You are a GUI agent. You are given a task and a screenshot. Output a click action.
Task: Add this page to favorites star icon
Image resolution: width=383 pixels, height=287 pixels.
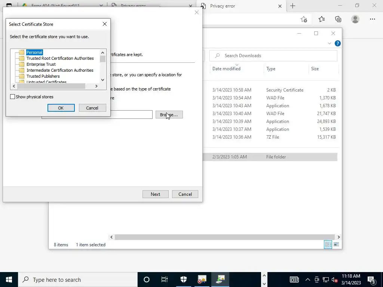tap(304, 19)
